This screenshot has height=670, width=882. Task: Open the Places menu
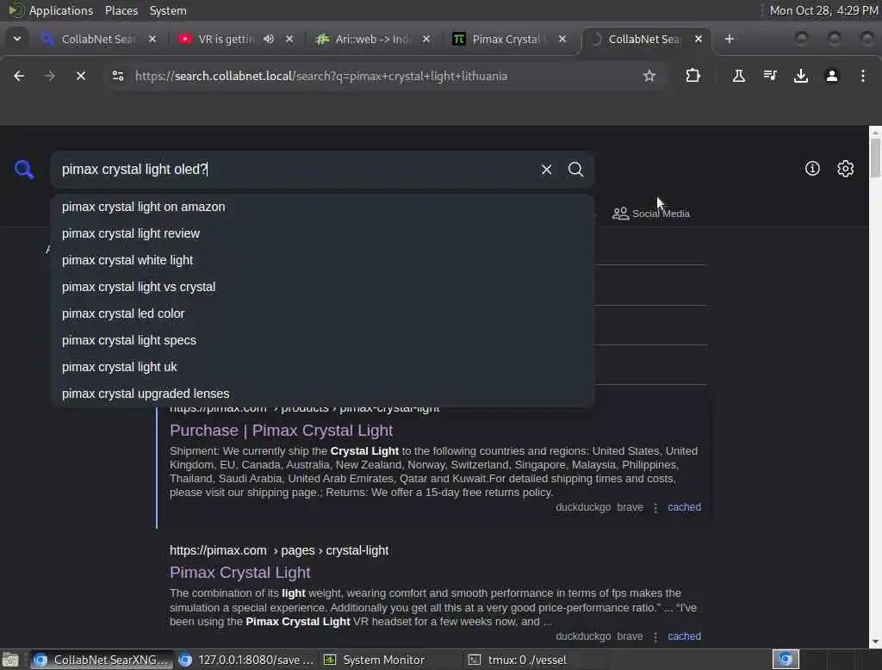click(121, 10)
